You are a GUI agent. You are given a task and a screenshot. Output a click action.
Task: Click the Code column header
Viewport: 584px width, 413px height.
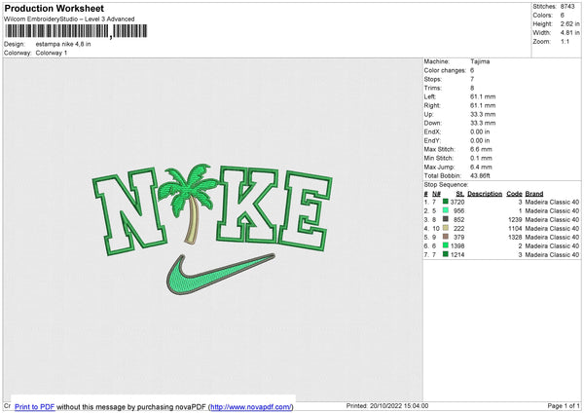pos(514,194)
